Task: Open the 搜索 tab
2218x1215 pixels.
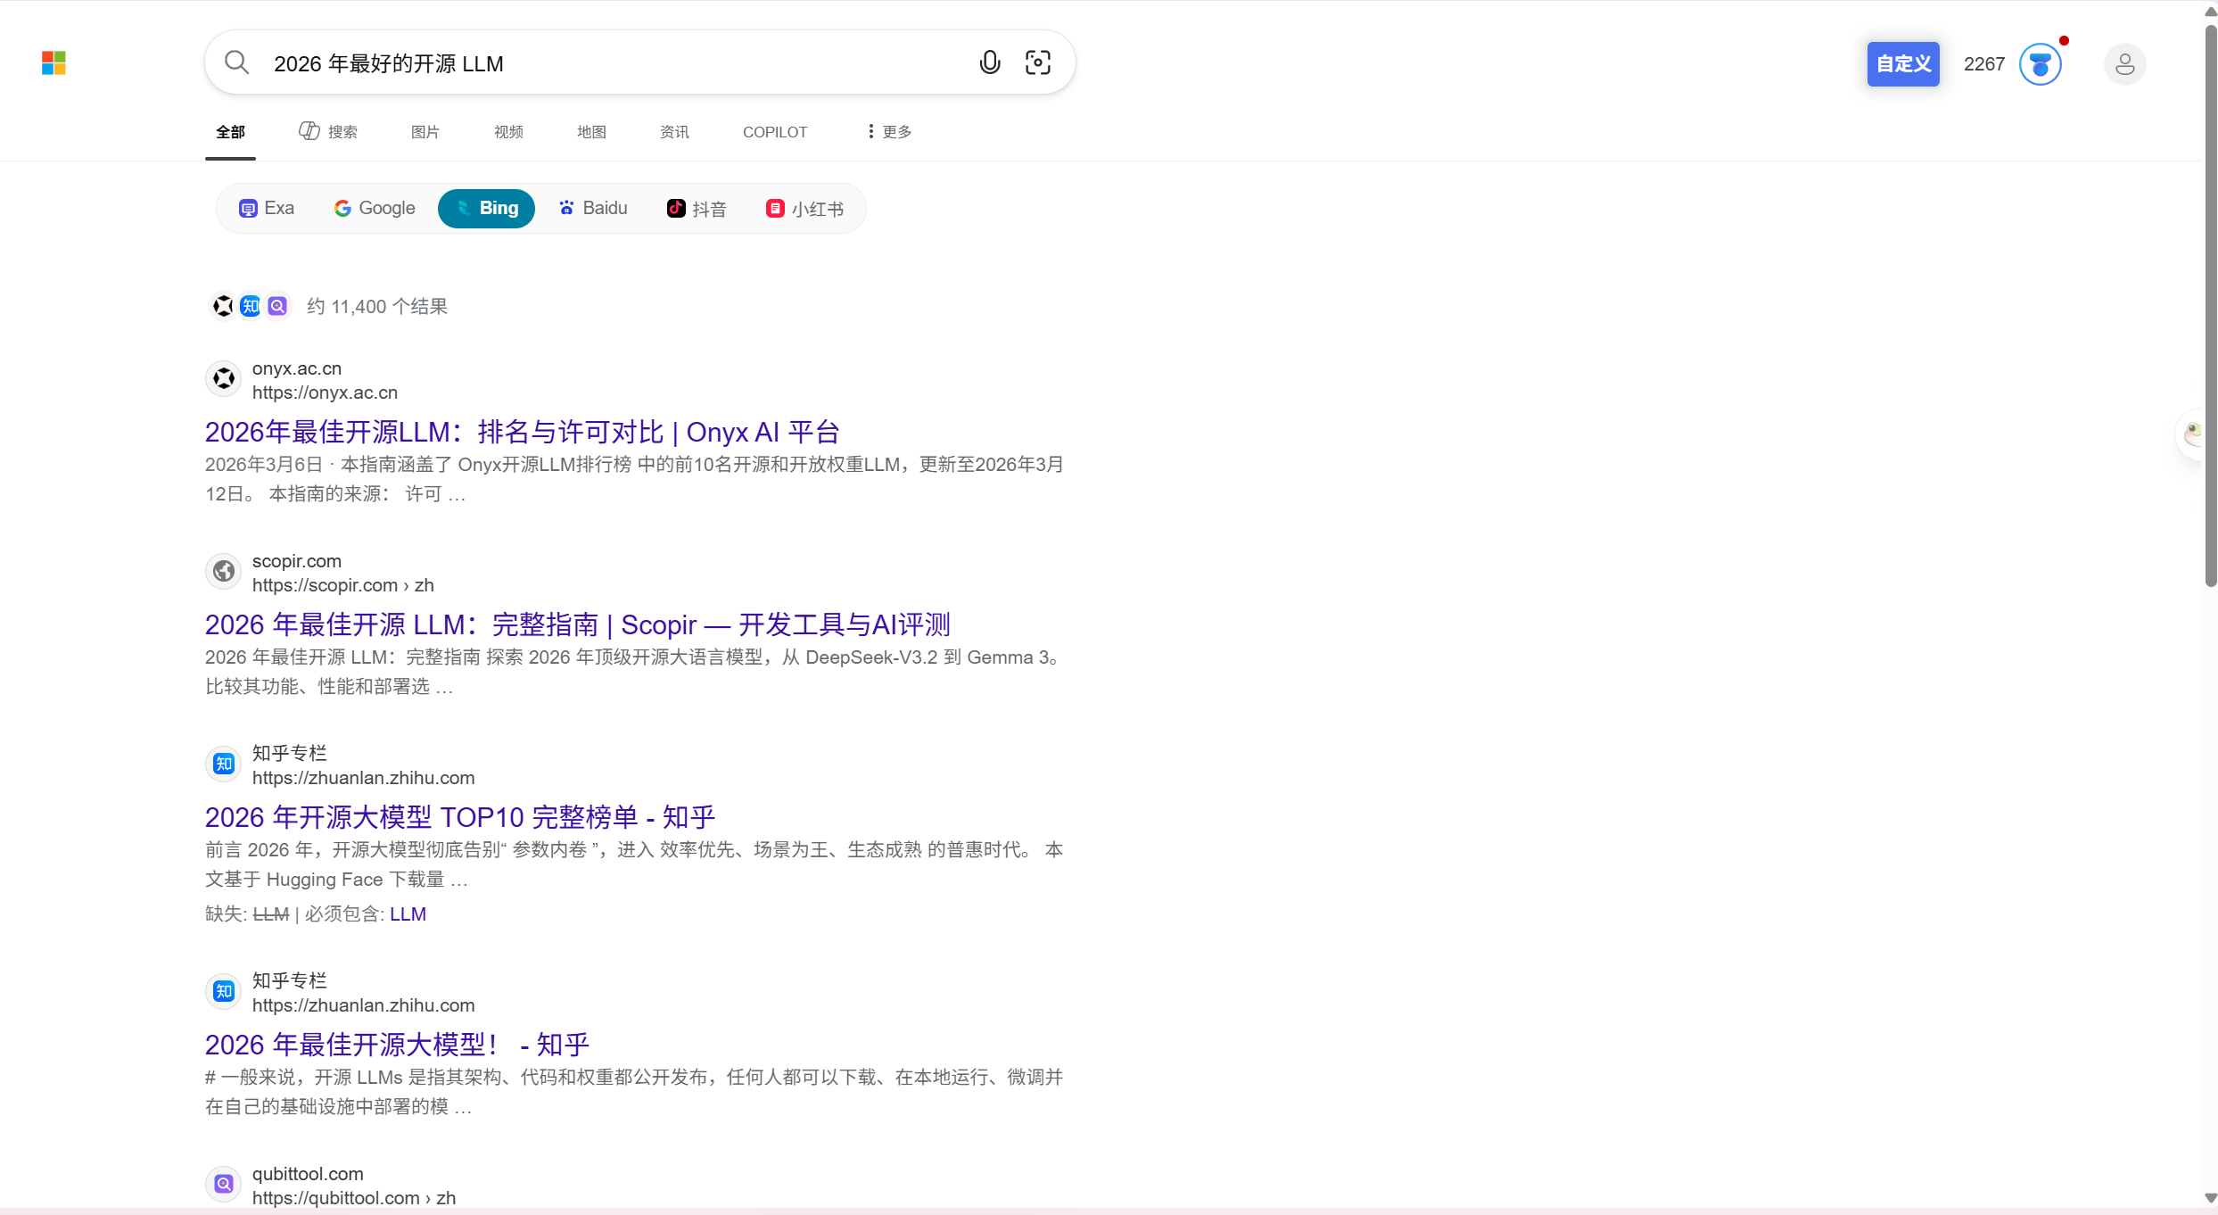Action: [x=328, y=132]
